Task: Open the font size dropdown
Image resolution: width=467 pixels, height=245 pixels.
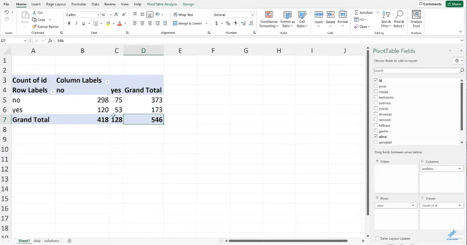Action: (111, 15)
